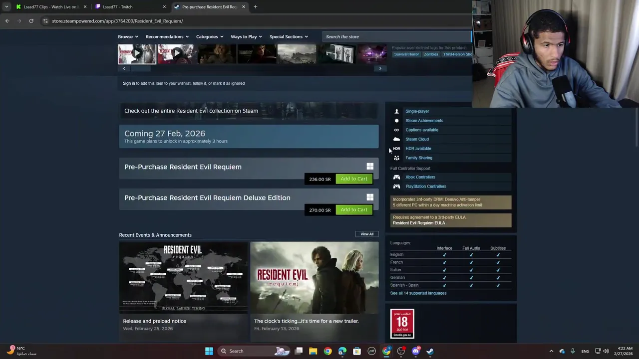This screenshot has width=639, height=359.
Task: Add Deluxe Edition to cart
Action: point(354,209)
